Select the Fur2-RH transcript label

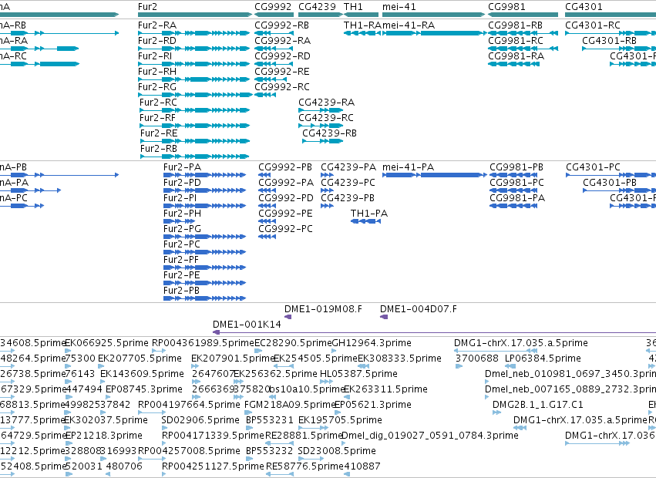coord(157,72)
